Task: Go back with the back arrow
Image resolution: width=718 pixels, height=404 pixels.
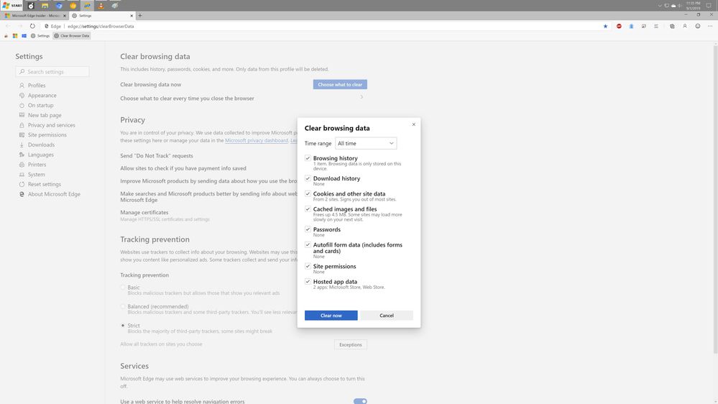Action: [8, 26]
